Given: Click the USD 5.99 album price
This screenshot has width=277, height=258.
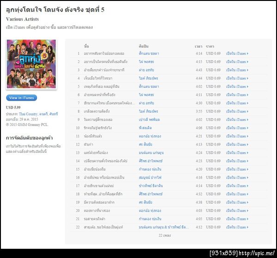Looking at the screenshot, I should pyautogui.click(x=13, y=108).
